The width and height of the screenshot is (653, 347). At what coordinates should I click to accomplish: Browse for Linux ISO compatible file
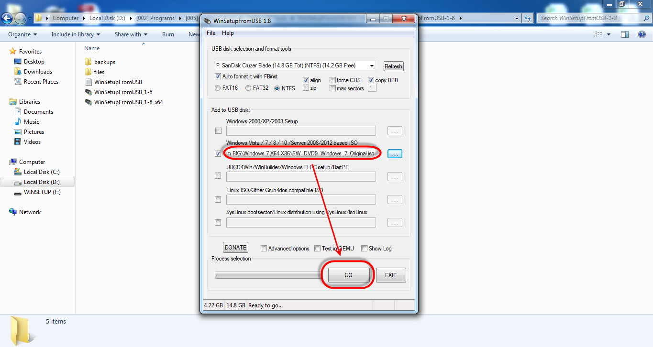(395, 199)
